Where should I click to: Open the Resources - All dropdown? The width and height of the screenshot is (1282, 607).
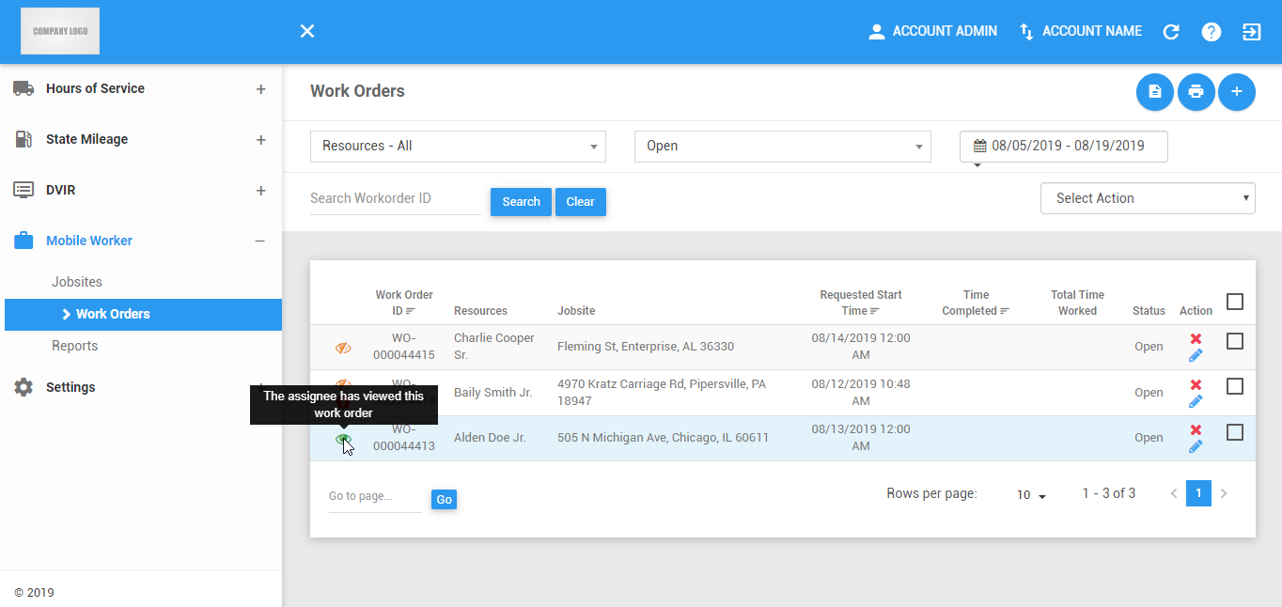[x=458, y=146]
